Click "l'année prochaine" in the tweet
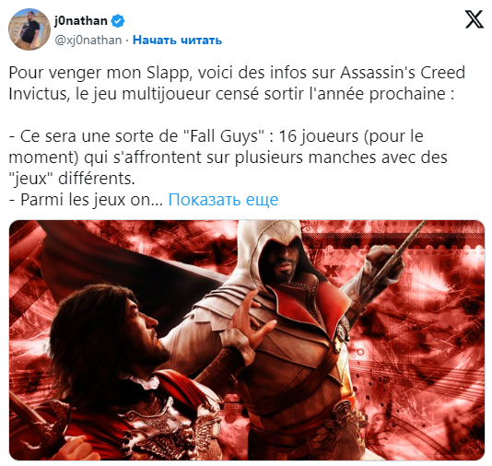Screen dimensions: 492x466 tap(378, 94)
